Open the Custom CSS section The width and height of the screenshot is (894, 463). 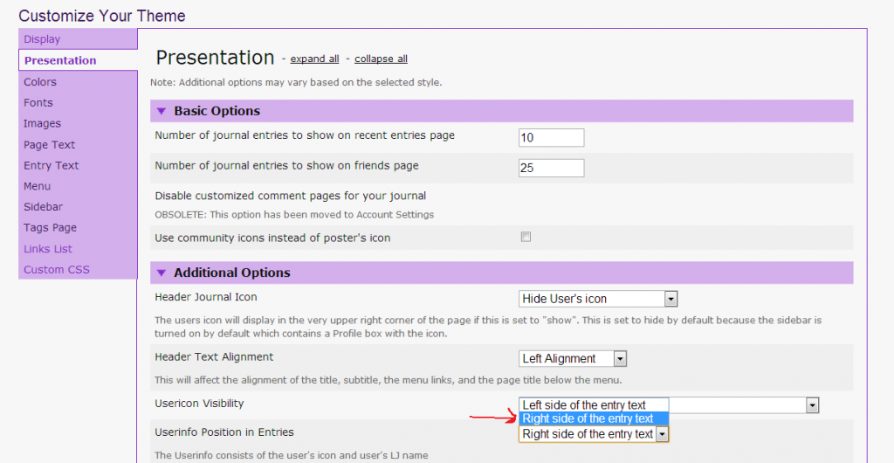tap(57, 269)
